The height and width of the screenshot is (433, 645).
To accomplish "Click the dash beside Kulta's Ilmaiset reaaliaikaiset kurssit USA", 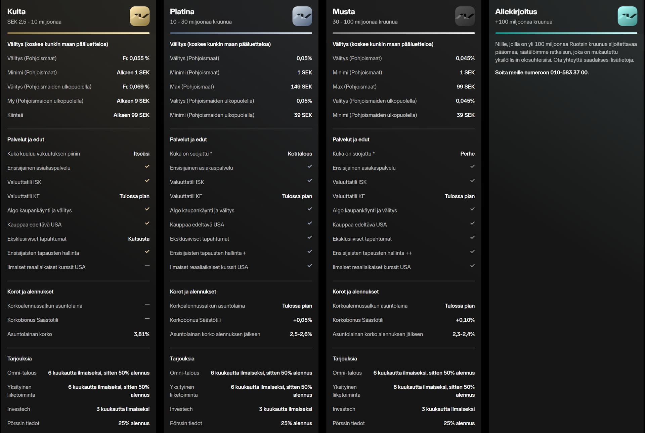I will 147,266.
